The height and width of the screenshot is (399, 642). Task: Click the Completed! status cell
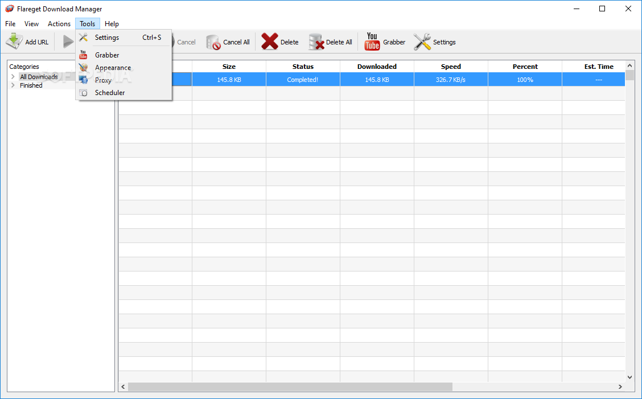click(x=303, y=80)
